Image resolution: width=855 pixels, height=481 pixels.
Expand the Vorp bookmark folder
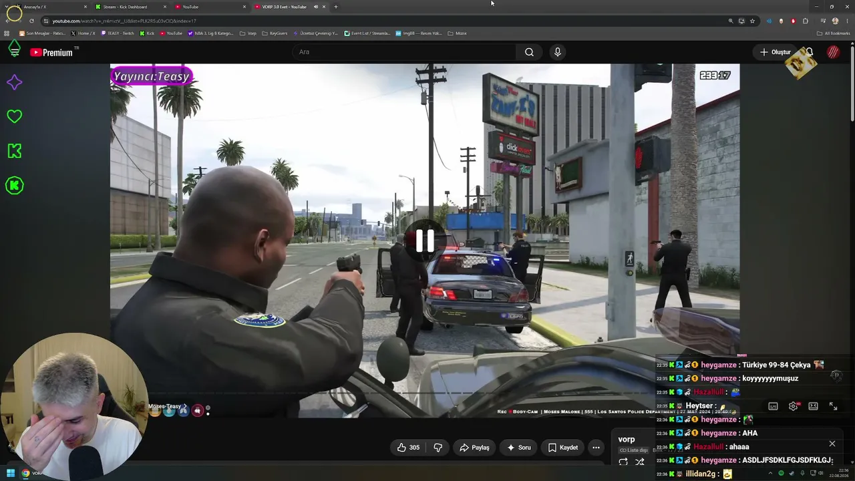(248, 33)
